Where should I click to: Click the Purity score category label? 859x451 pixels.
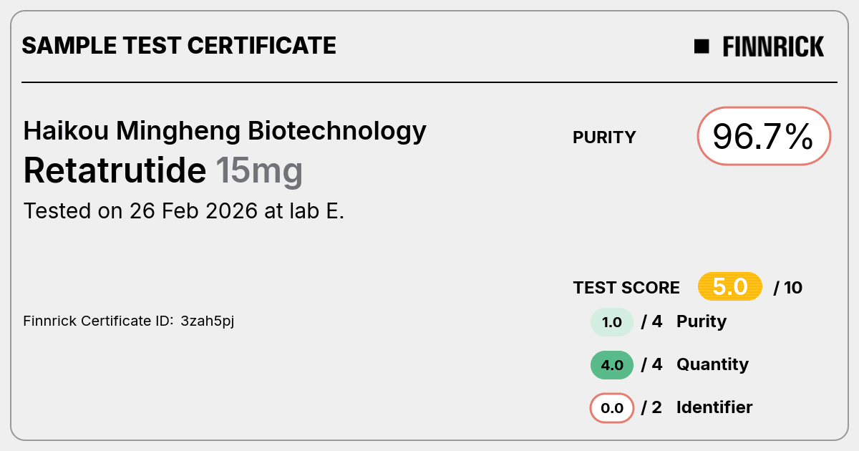tap(702, 322)
